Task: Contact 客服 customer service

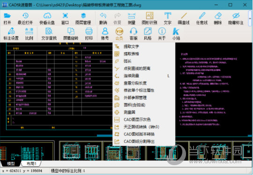Action: (x=134, y=34)
